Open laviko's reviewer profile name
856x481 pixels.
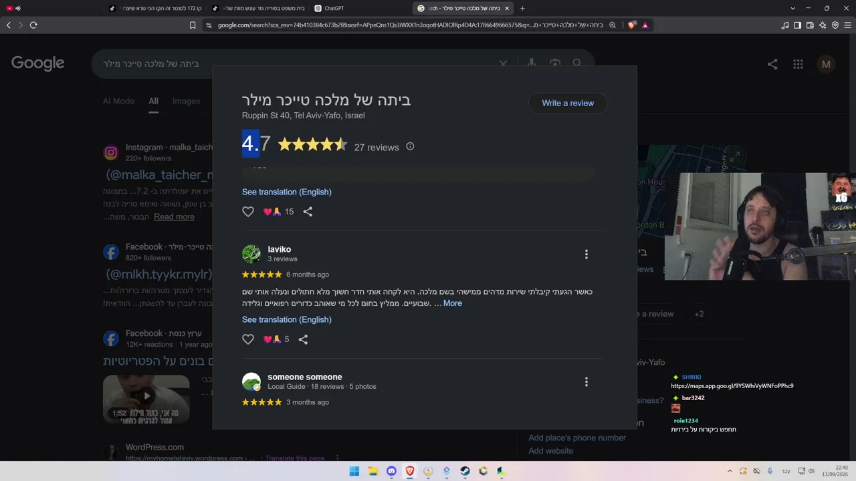280,249
